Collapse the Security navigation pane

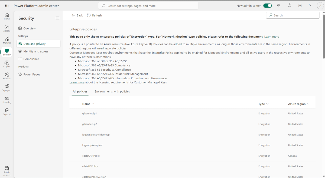[x=57, y=18]
